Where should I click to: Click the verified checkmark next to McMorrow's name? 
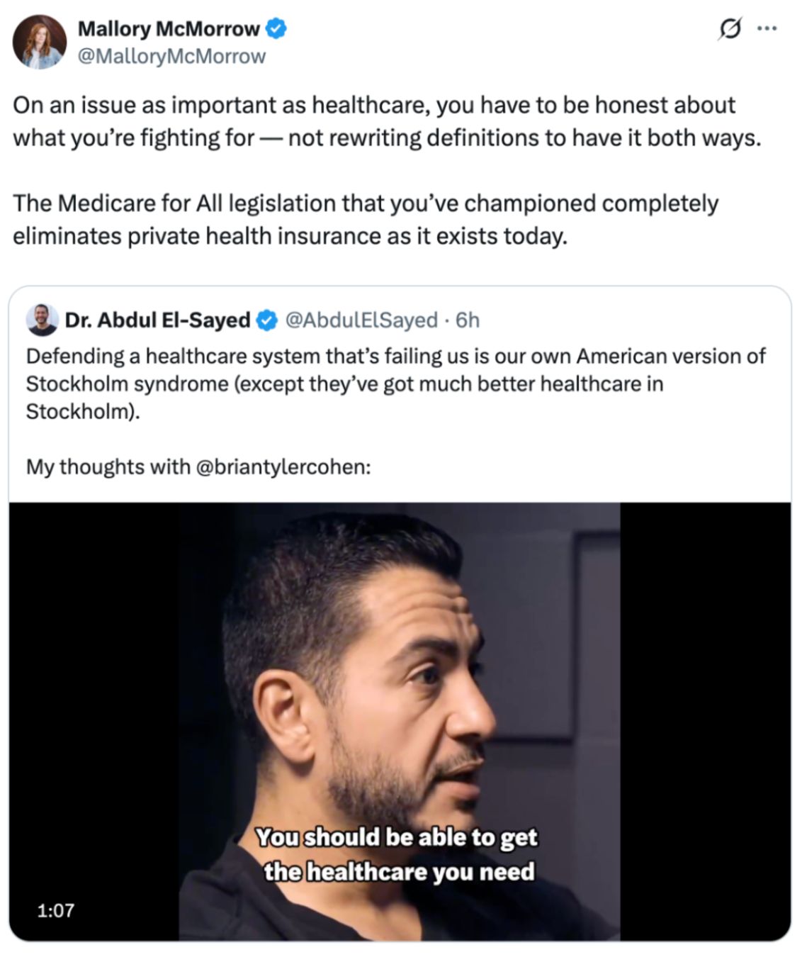click(276, 30)
